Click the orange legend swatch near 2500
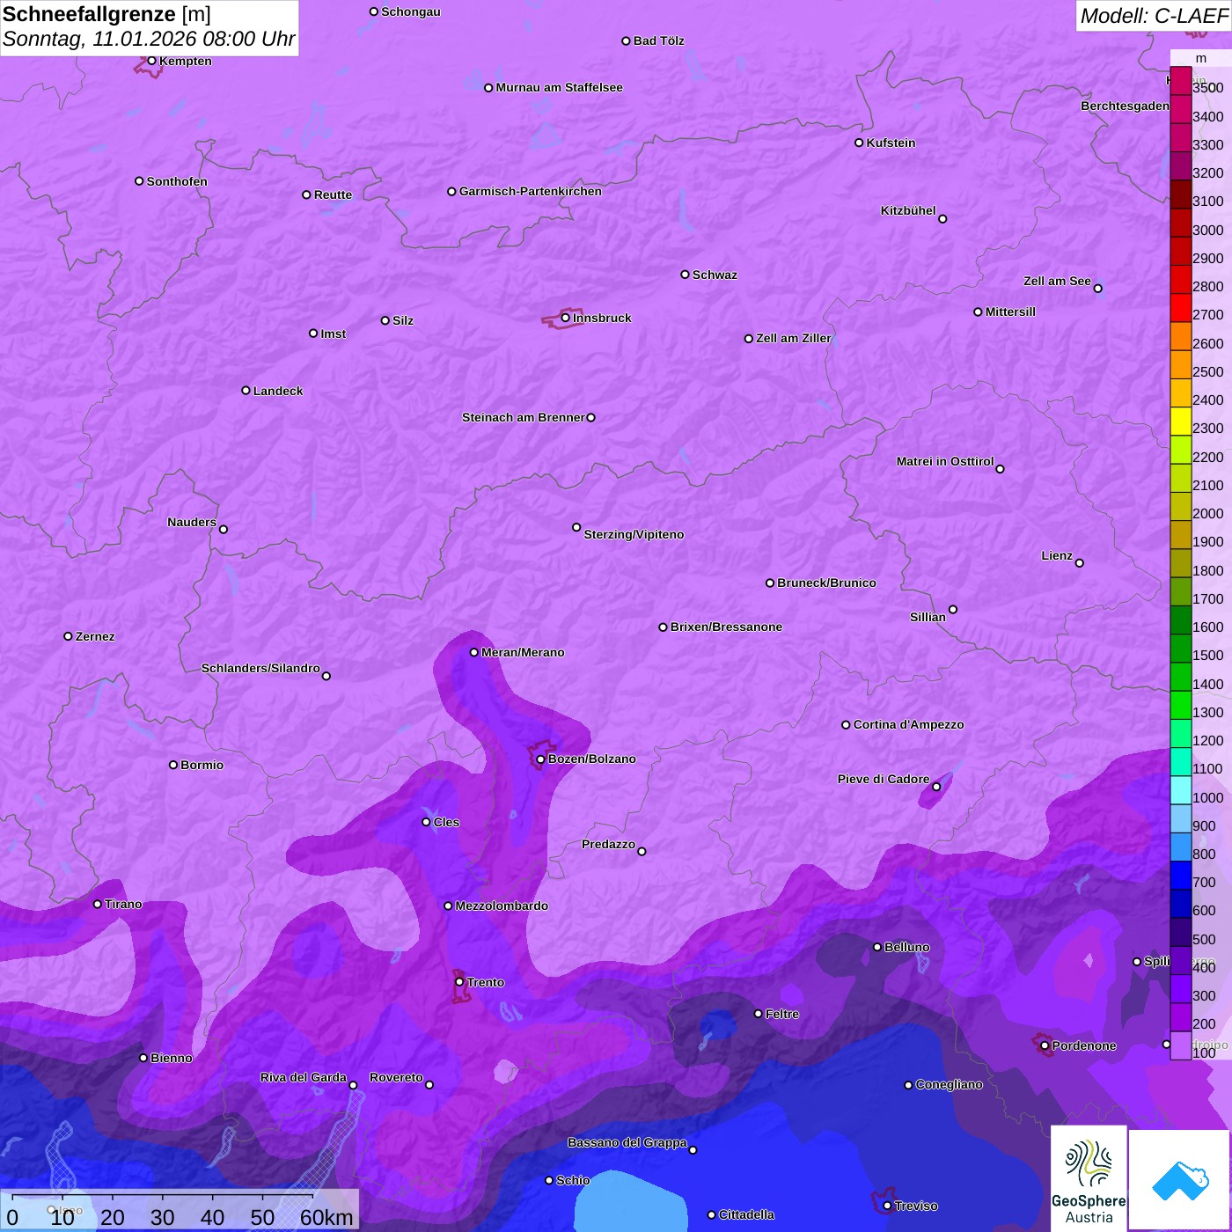1232x1232 pixels. (x=1180, y=364)
